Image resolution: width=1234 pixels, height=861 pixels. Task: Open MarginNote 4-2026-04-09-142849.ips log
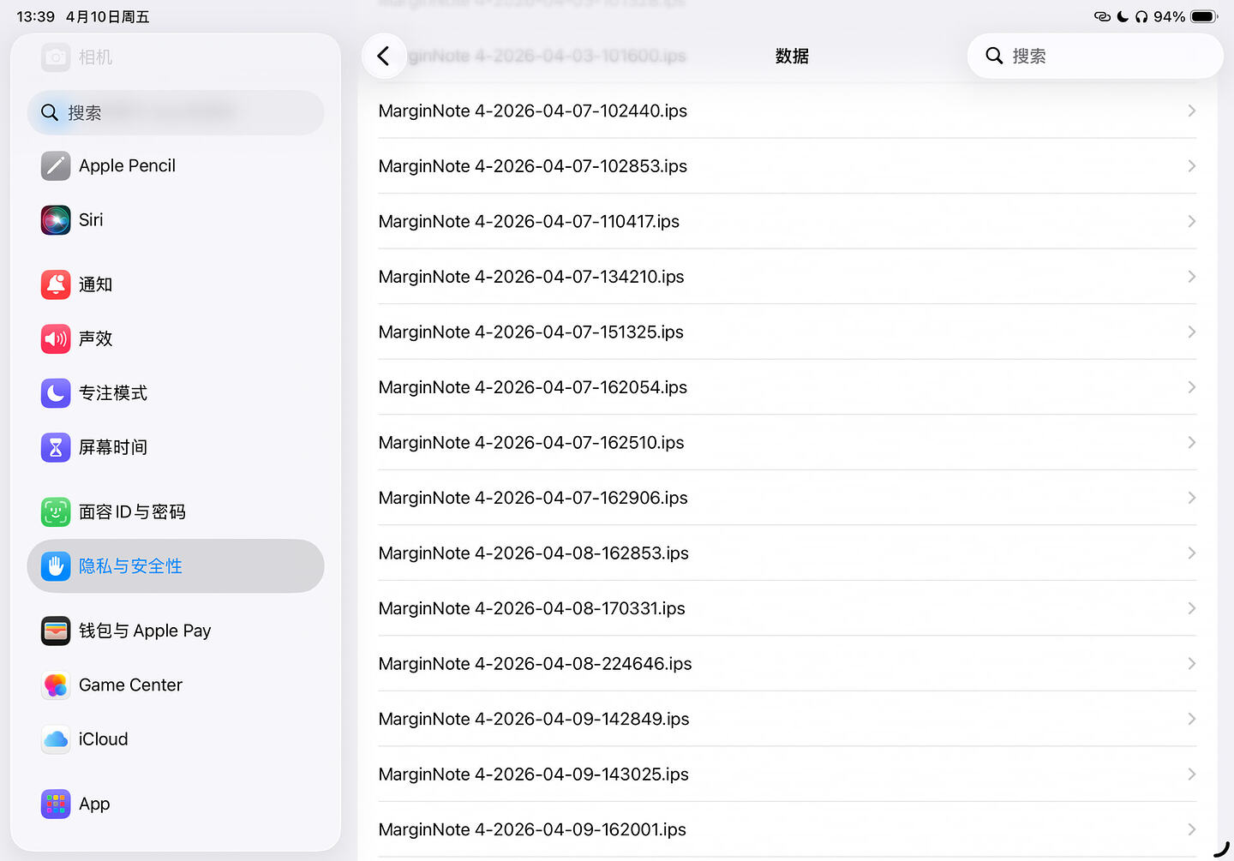click(787, 719)
